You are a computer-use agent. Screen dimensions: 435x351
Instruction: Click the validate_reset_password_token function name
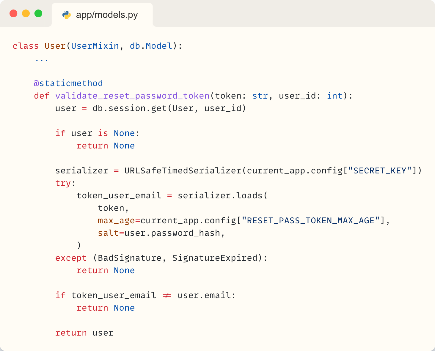click(132, 96)
